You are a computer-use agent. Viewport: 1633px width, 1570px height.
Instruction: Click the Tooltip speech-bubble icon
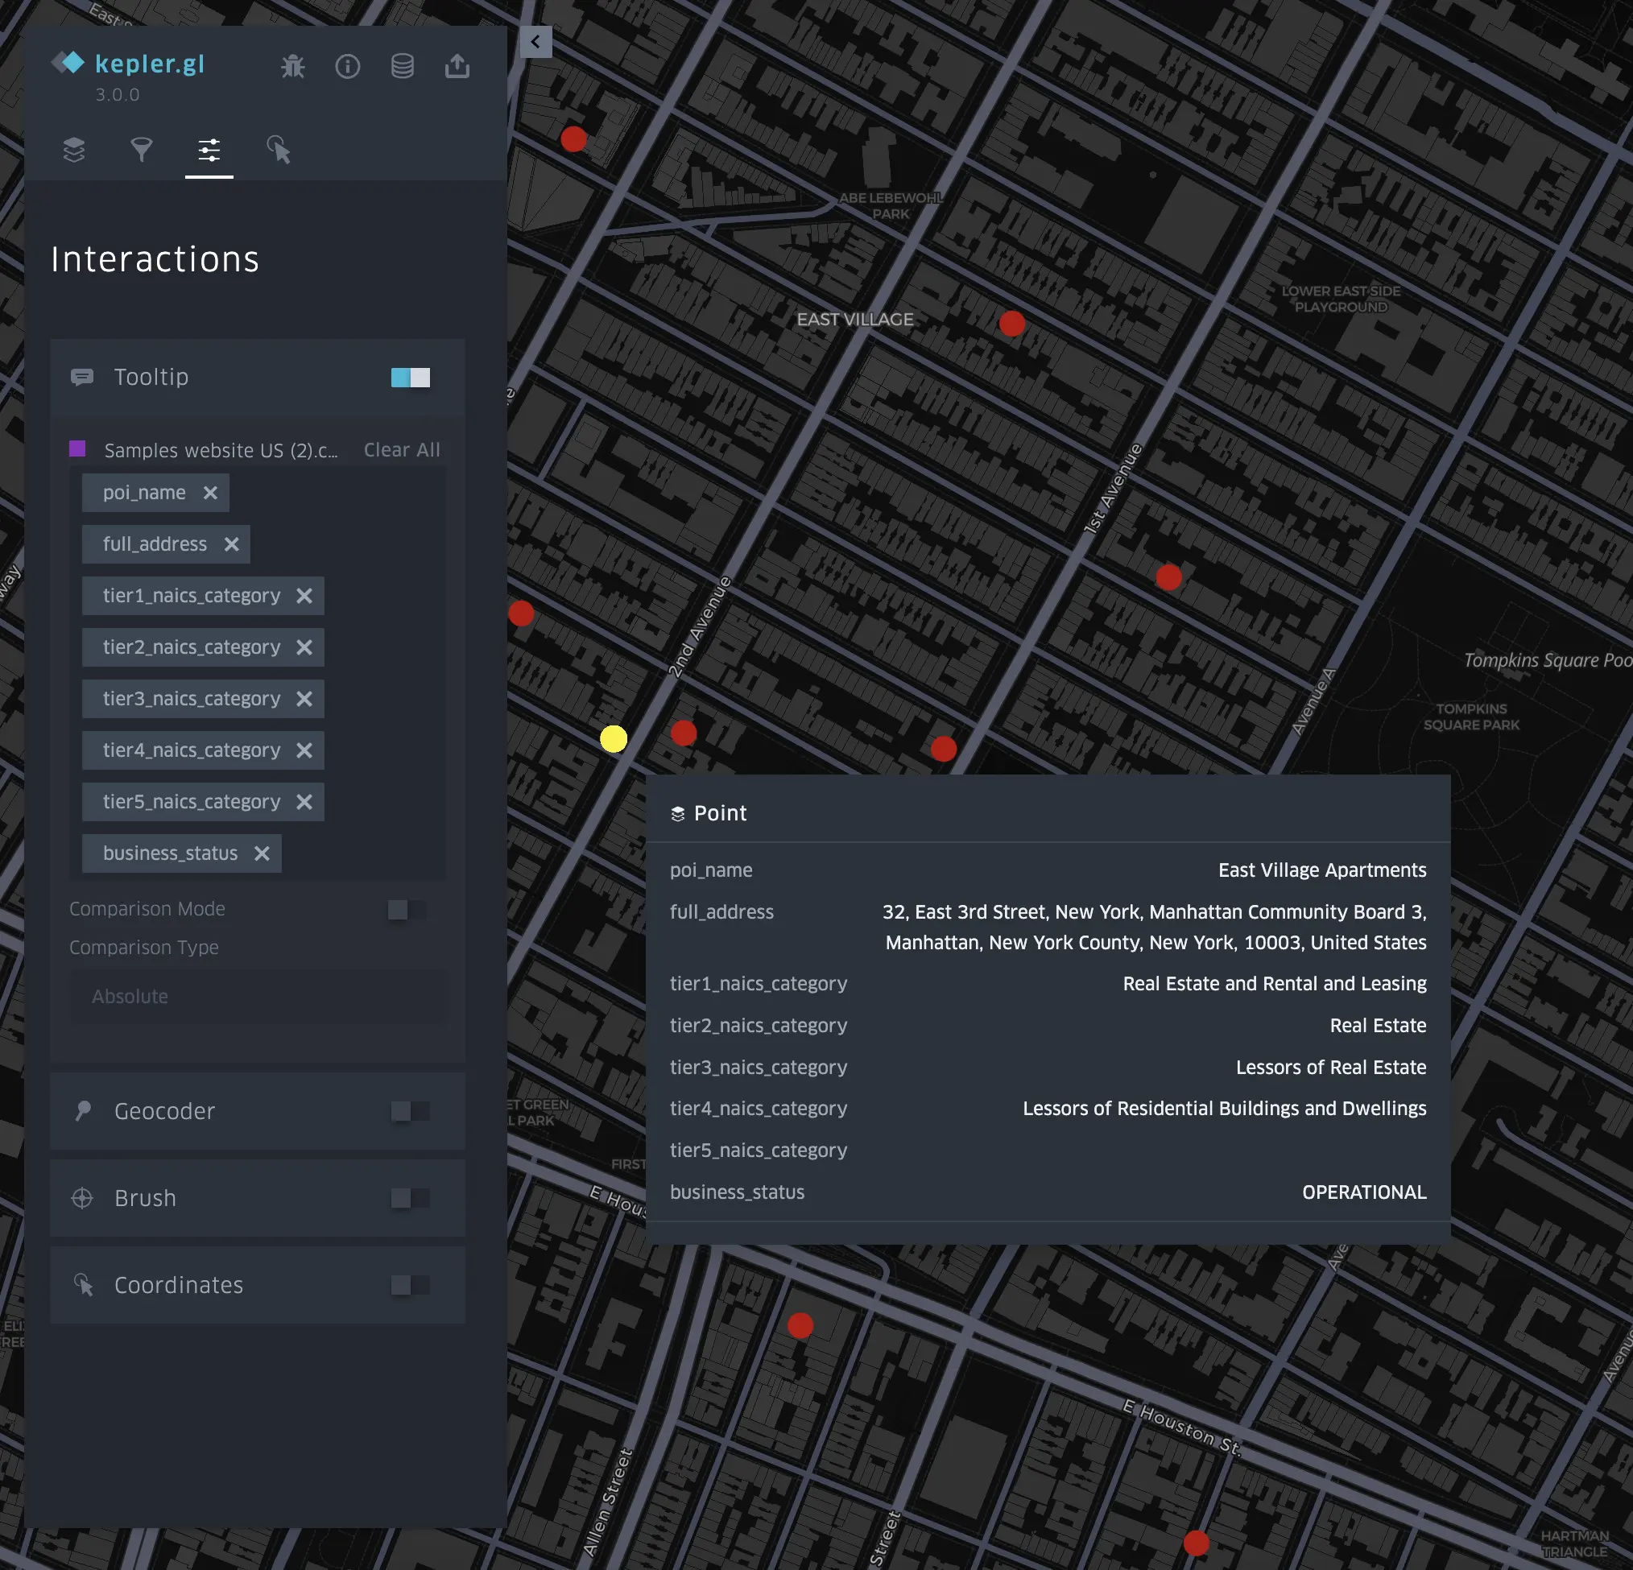82,378
